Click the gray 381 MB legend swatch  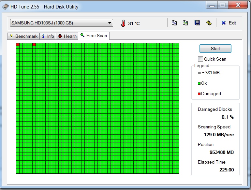tap(199, 73)
